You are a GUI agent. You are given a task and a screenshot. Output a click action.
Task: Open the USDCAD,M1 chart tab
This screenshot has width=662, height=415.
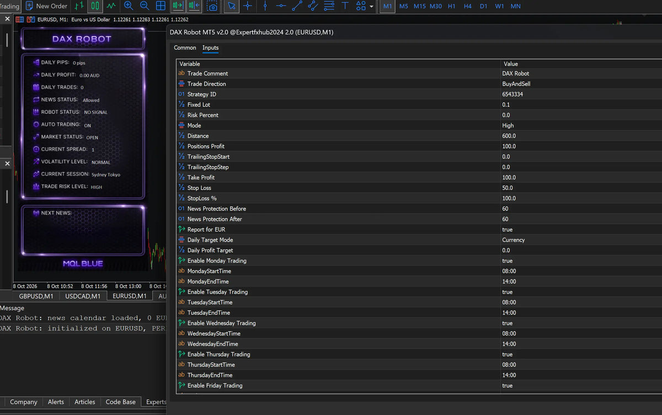point(83,296)
